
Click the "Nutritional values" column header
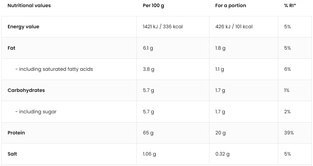[x=29, y=6]
